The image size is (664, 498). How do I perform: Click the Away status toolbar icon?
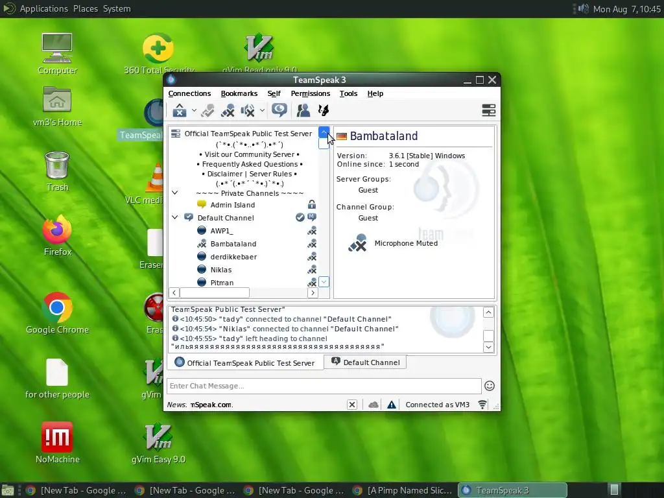click(x=180, y=110)
